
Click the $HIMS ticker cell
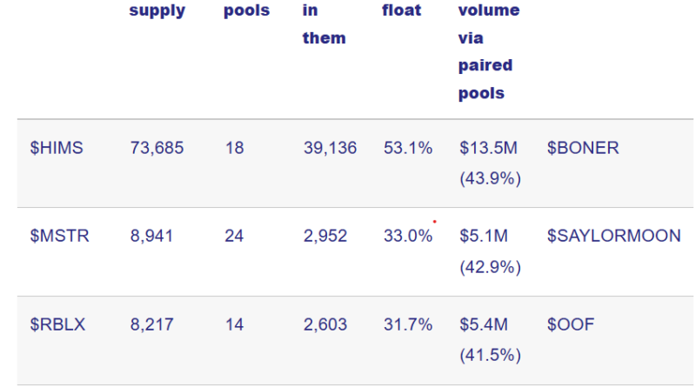click(x=57, y=148)
